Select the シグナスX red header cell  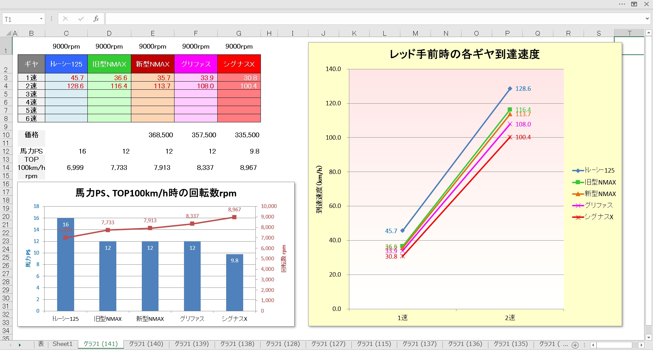tap(239, 64)
